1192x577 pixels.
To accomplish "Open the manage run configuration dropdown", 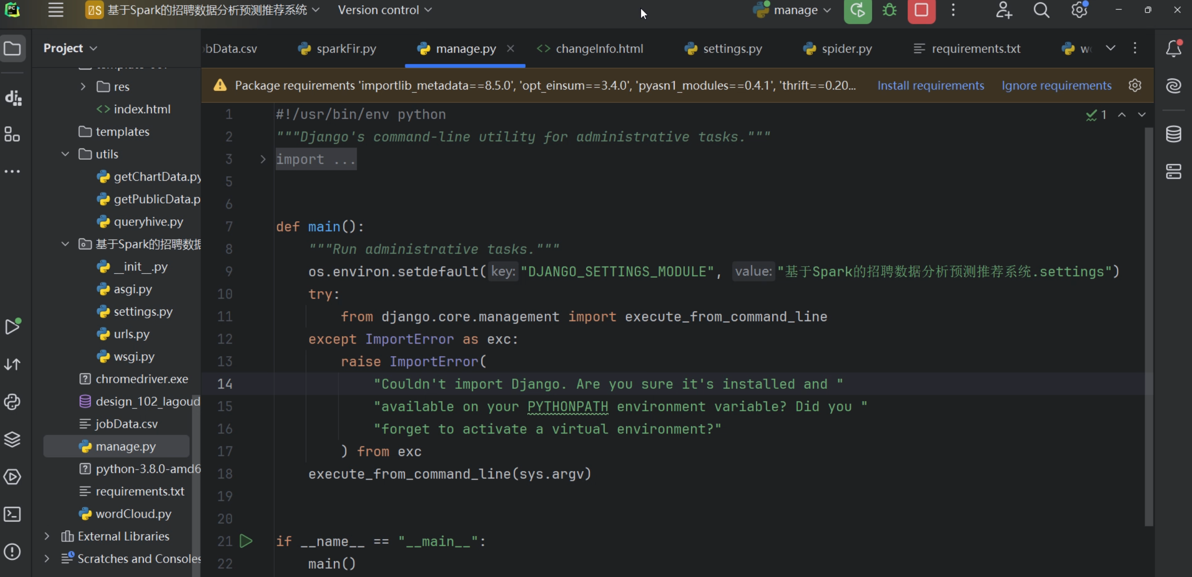I will pos(792,10).
